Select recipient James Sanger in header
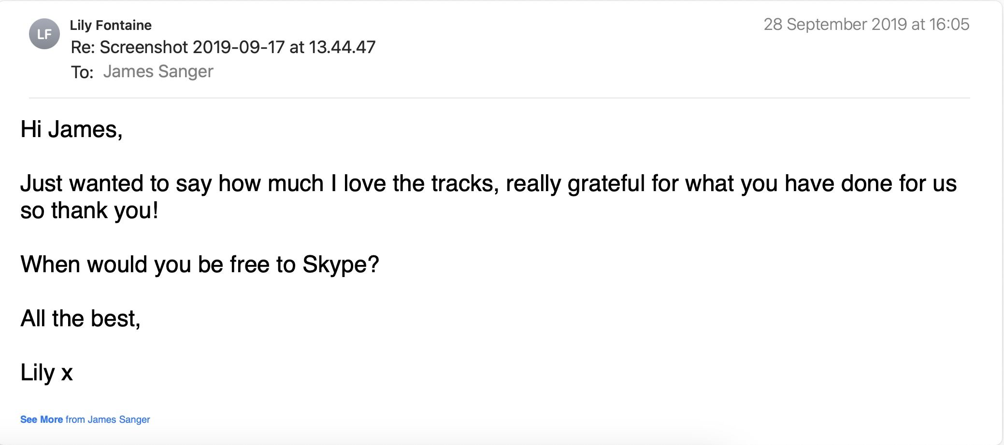The image size is (1004, 445). 158,71
